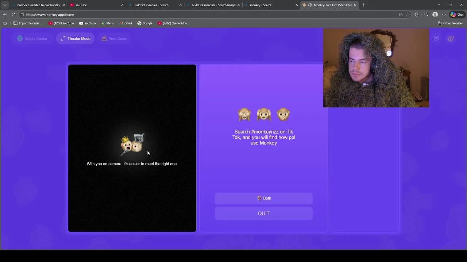The width and height of the screenshot is (467, 262).
Task: Click the see-no-evil monkey emoji
Action: click(x=244, y=115)
